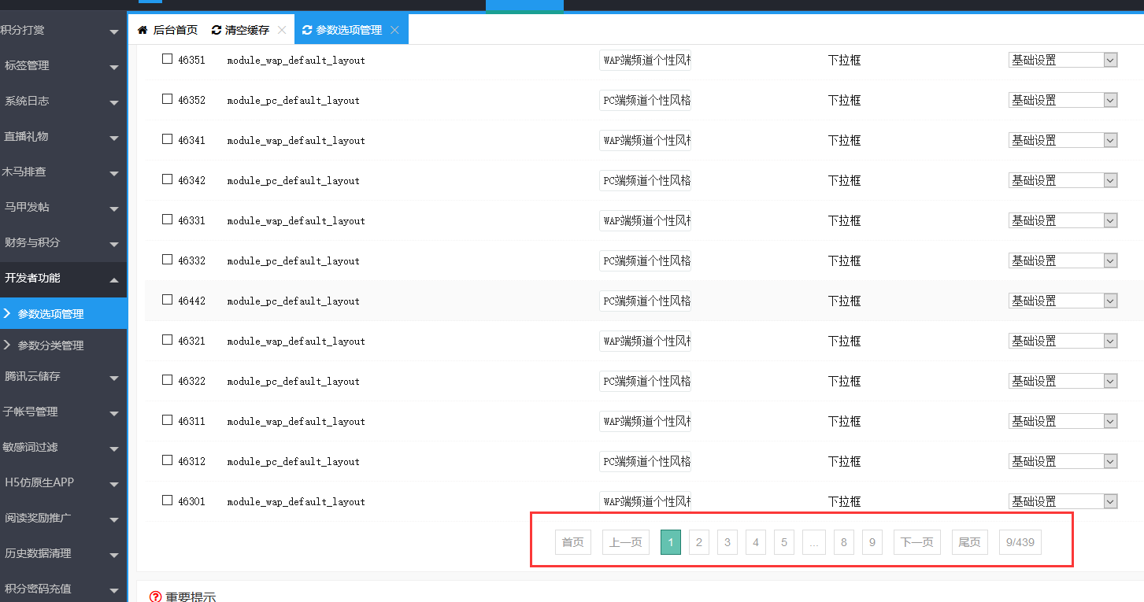Open the 参数分类管理 sidebar item
Image resolution: width=1144 pixels, height=602 pixels.
[50, 345]
